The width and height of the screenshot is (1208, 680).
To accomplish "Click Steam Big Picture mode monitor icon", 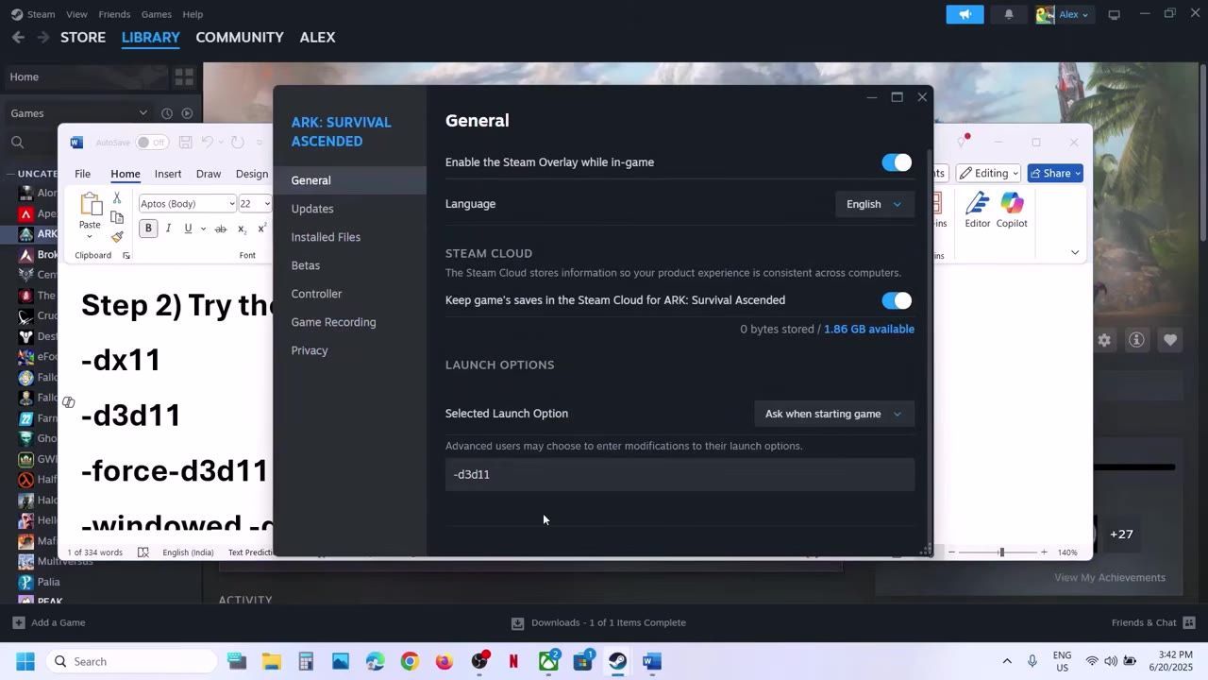I will [1114, 14].
